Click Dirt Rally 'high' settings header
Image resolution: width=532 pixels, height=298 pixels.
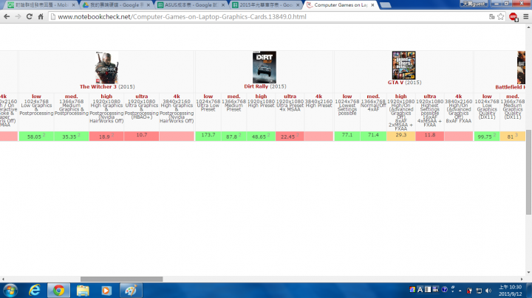(261, 97)
